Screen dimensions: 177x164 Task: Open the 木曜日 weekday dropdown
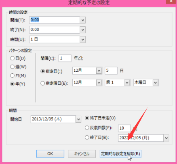point(156,83)
